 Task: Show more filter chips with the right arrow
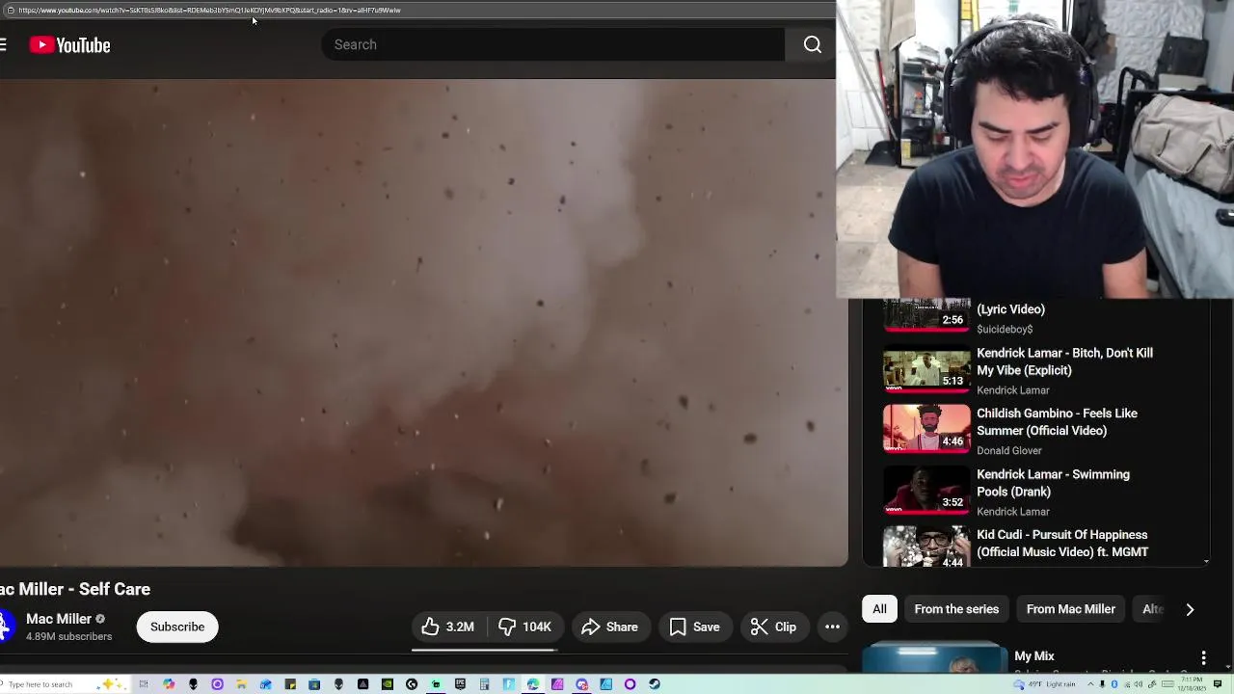1190,609
